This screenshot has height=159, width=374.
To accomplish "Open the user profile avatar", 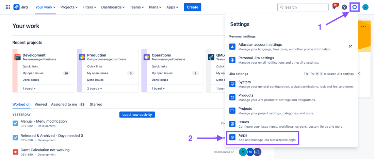I will [365, 7].
